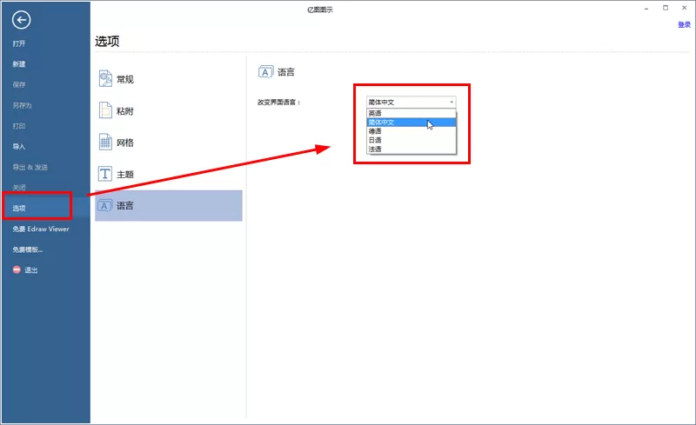Viewport: 696px width, 425px height.
Task: Choose 日语 from the language list
Action: 412,140
